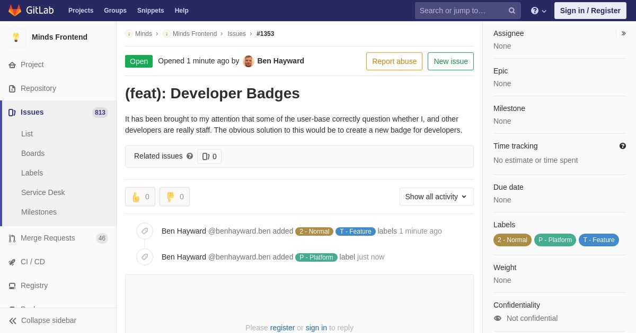Click the Issues count 813 badge
This screenshot has height=333, width=636.
click(100, 113)
